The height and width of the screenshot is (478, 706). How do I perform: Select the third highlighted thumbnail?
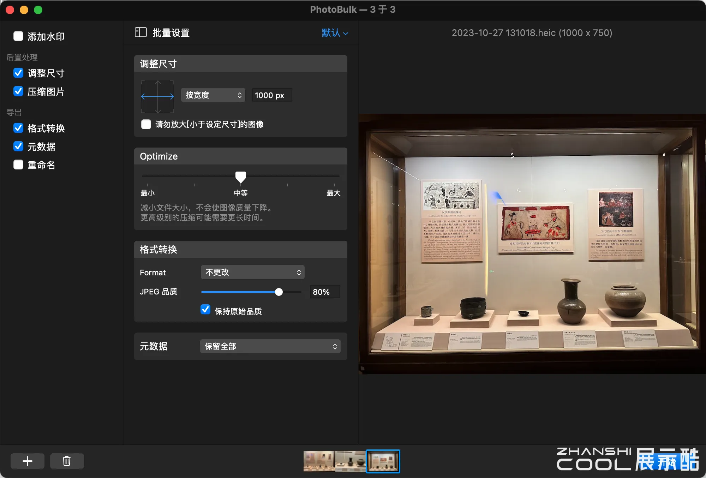pyautogui.click(x=383, y=461)
